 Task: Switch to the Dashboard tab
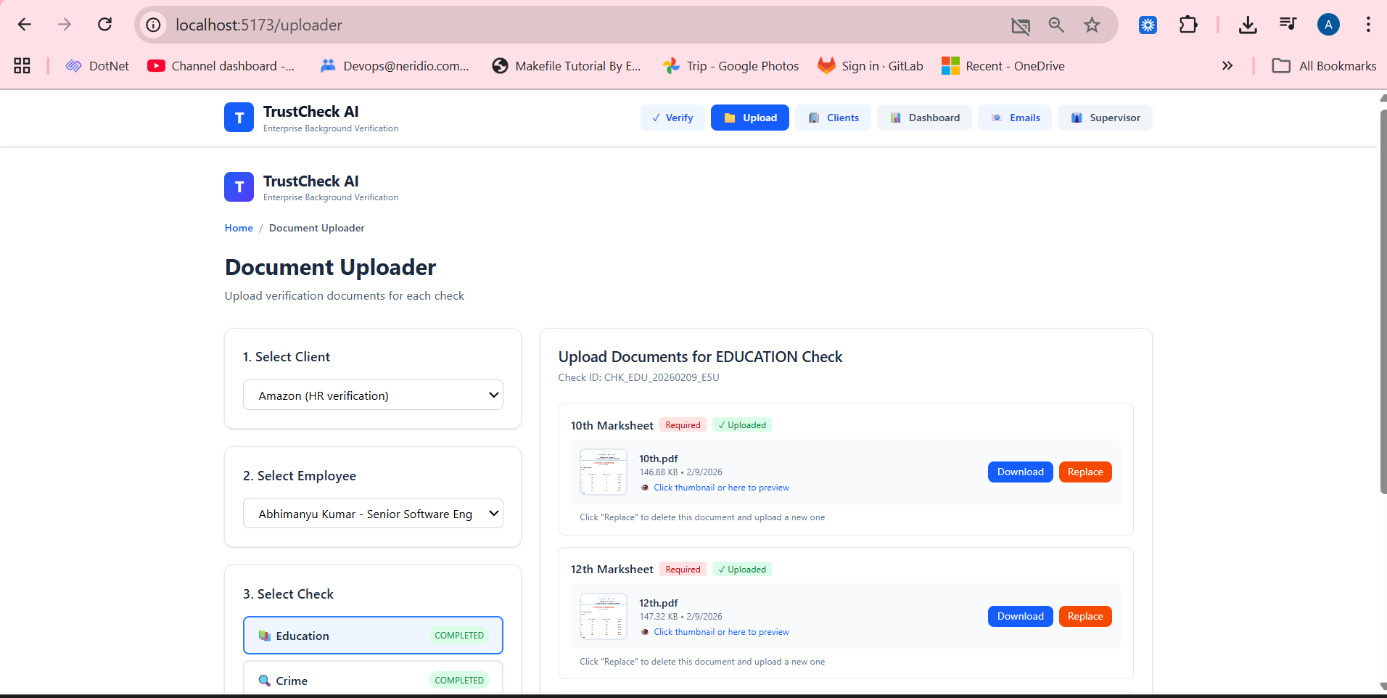pyautogui.click(x=924, y=118)
